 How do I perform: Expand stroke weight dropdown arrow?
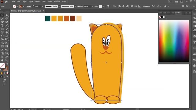tap(42, 6)
